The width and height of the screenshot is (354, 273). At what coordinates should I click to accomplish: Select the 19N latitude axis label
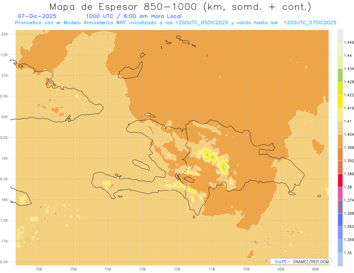click(x=5, y=158)
